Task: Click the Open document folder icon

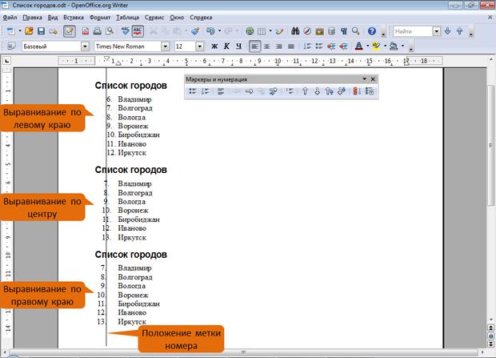Action: click(x=29, y=31)
